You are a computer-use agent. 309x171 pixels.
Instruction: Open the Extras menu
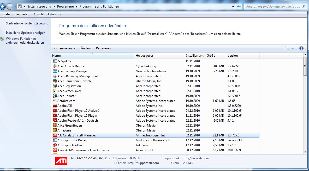pyautogui.click(x=52, y=14)
